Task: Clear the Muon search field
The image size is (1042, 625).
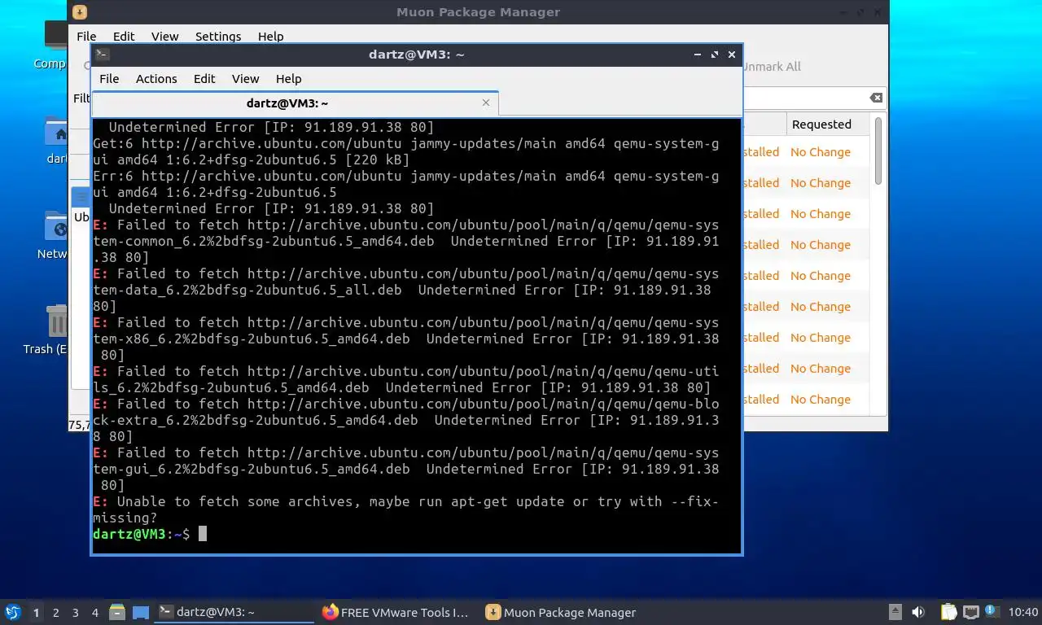Action: tap(876, 98)
